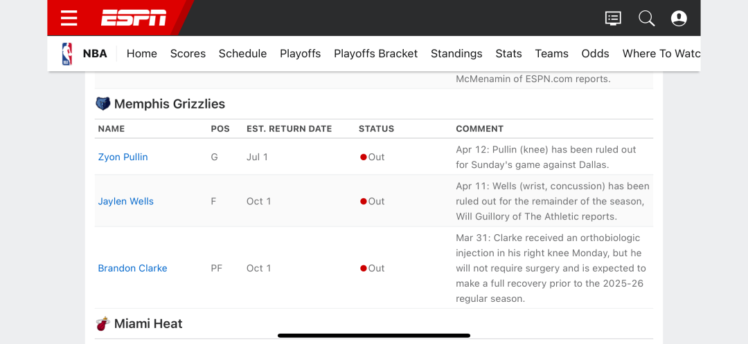The height and width of the screenshot is (344, 748).
Task: Open Brandon Clarke player link
Action: (x=132, y=268)
